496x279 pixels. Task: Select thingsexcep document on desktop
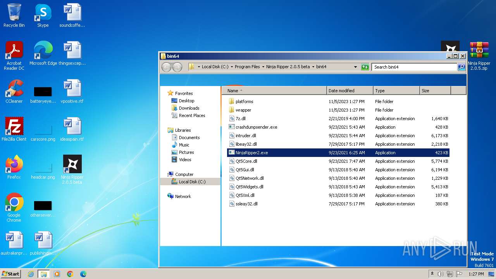[x=72, y=53]
